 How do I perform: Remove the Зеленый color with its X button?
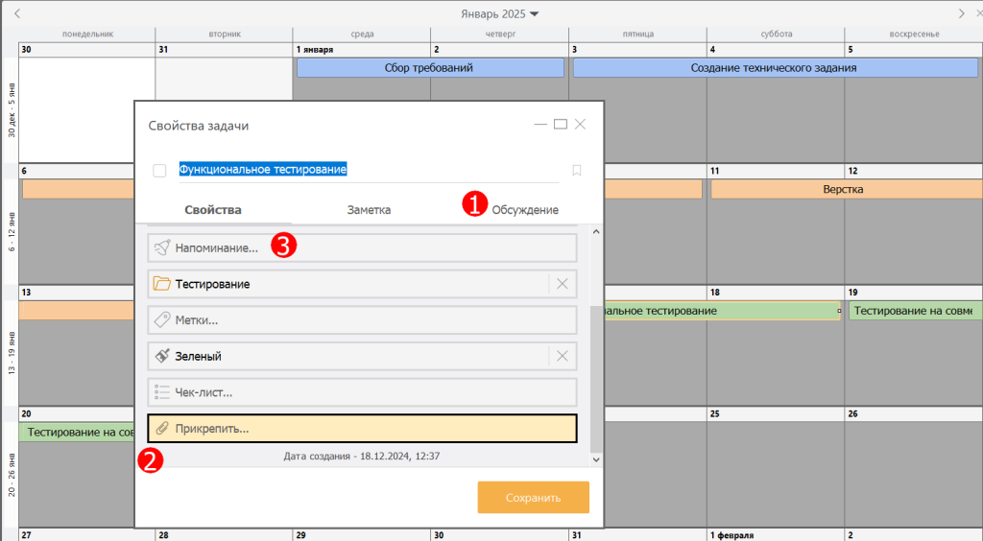coord(563,356)
